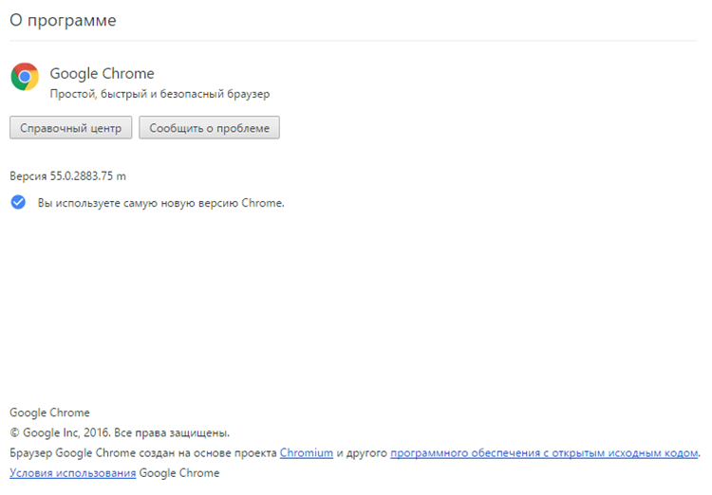Click the newest version of Chrome status message
Screen dimensions: 712x495
point(160,202)
